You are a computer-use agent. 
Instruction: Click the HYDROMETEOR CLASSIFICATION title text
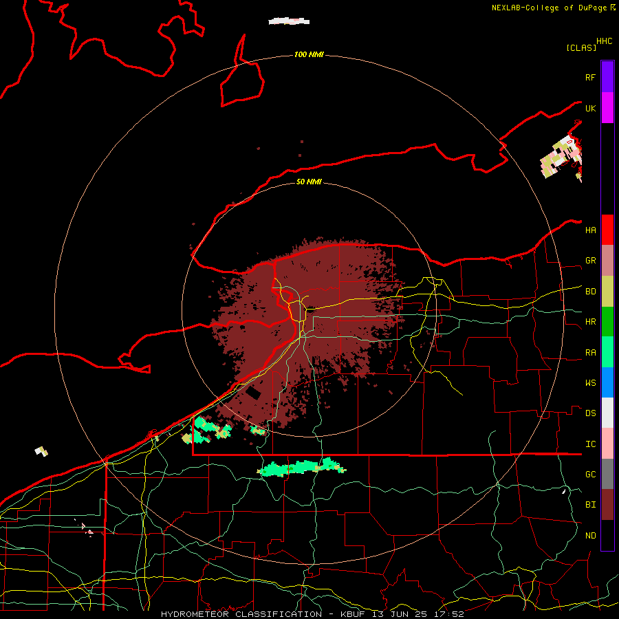click(x=241, y=614)
